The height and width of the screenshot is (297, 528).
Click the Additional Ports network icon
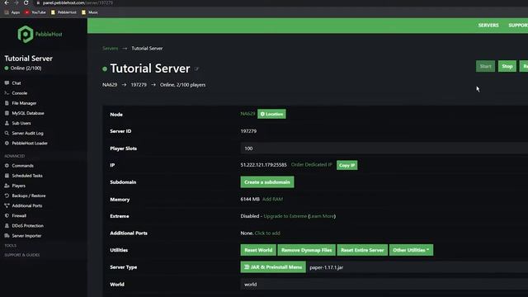(x=7, y=205)
